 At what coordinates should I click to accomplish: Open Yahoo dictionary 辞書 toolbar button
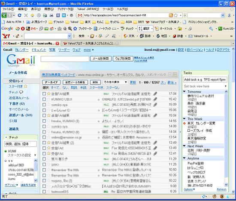[178, 36]
